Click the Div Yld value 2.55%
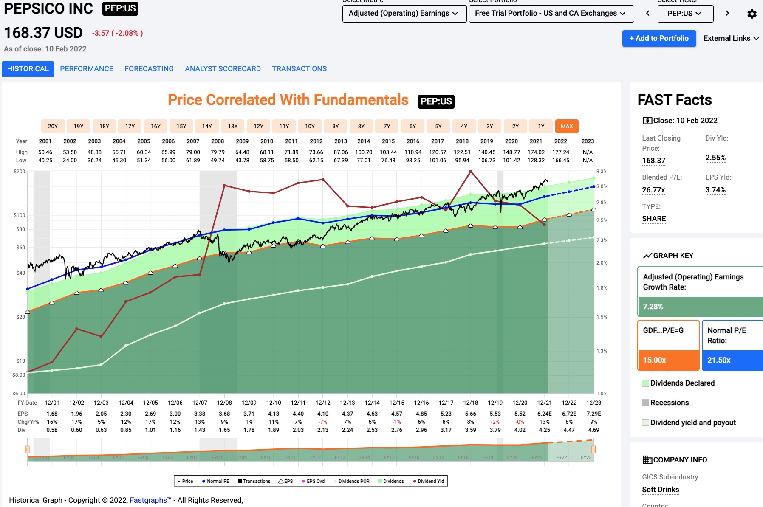The image size is (763, 507). click(715, 158)
